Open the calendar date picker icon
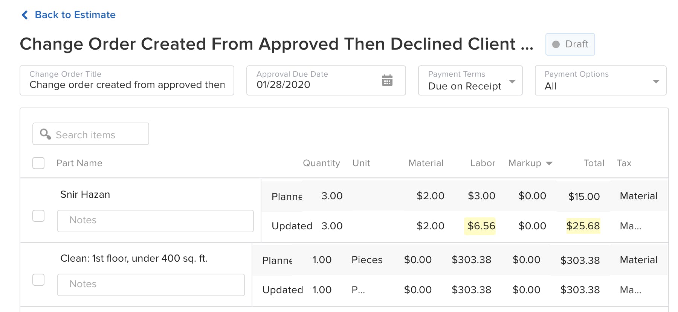Viewport: 678px width, 312px height. (388, 80)
